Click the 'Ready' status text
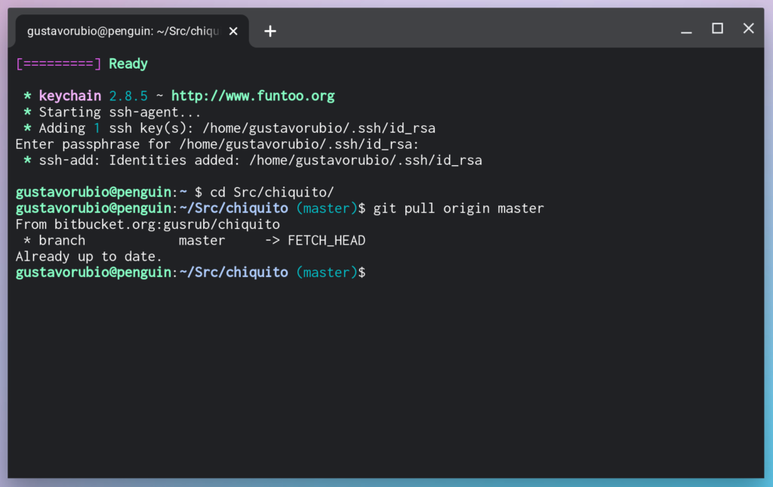 pyautogui.click(x=128, y=64)
